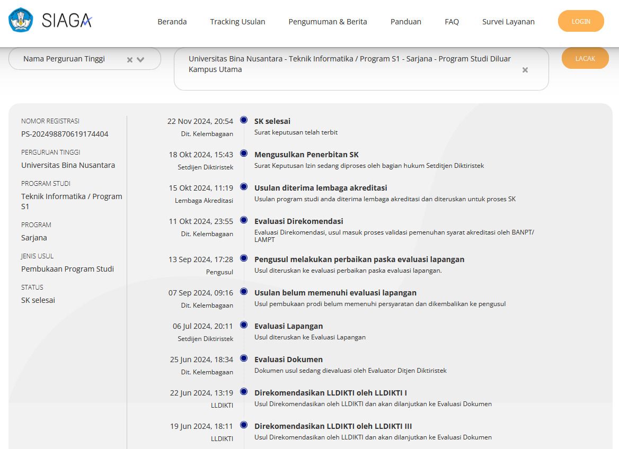Viewport: 619px width, 449px height.
Task: Click the 'SK selesai' timeline heading
Action: coord(272,121)
